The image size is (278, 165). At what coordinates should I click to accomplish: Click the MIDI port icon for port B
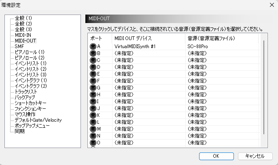pos(93,53)
